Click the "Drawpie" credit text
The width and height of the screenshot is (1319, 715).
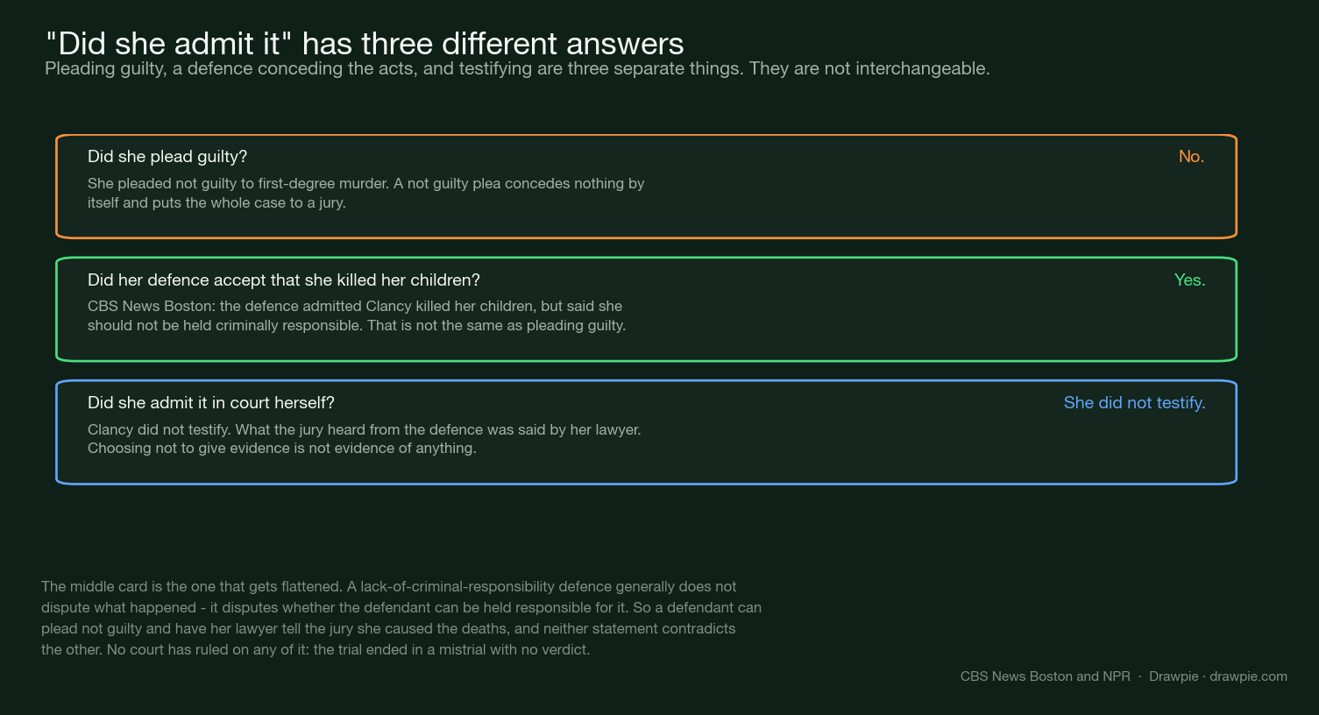pos(1174,676)
